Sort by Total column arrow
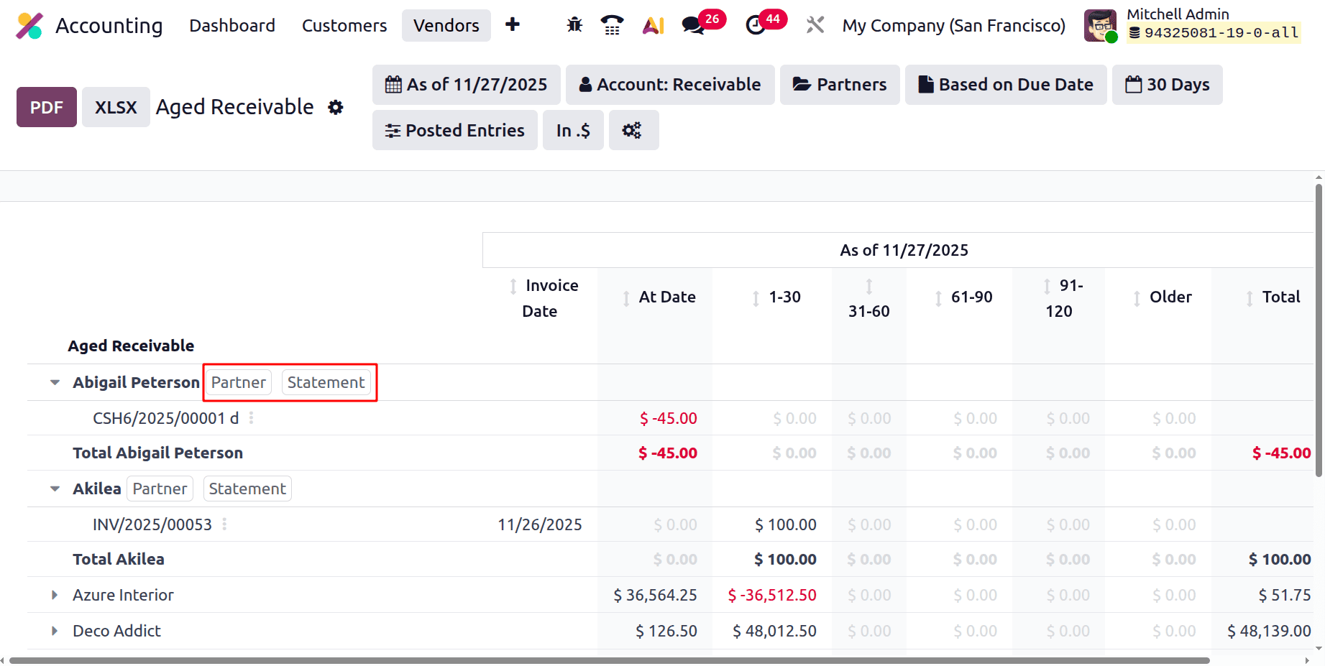1325x666 pixels. (1250, 297)
